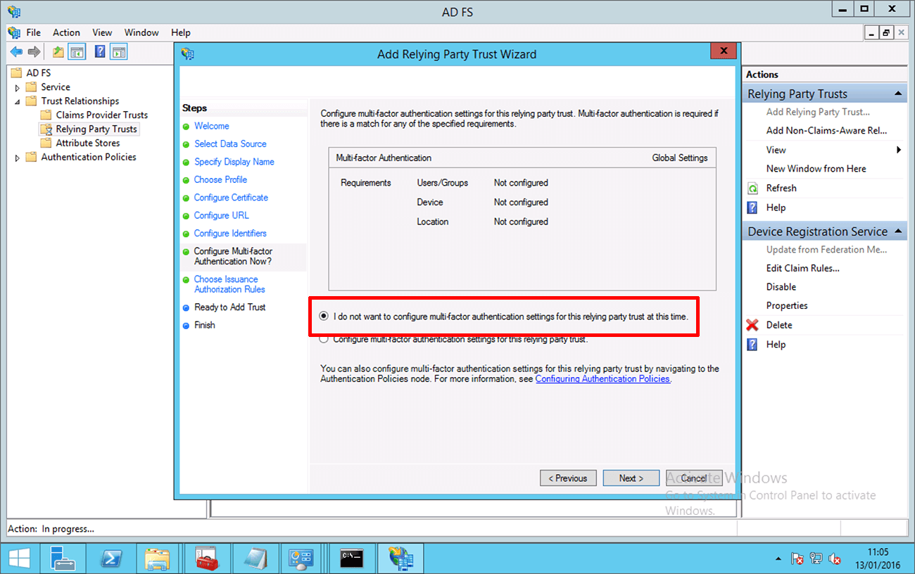Screen dimensions: 915x574
Task: Click Next to continue the wizard
Action: (631, 478)
